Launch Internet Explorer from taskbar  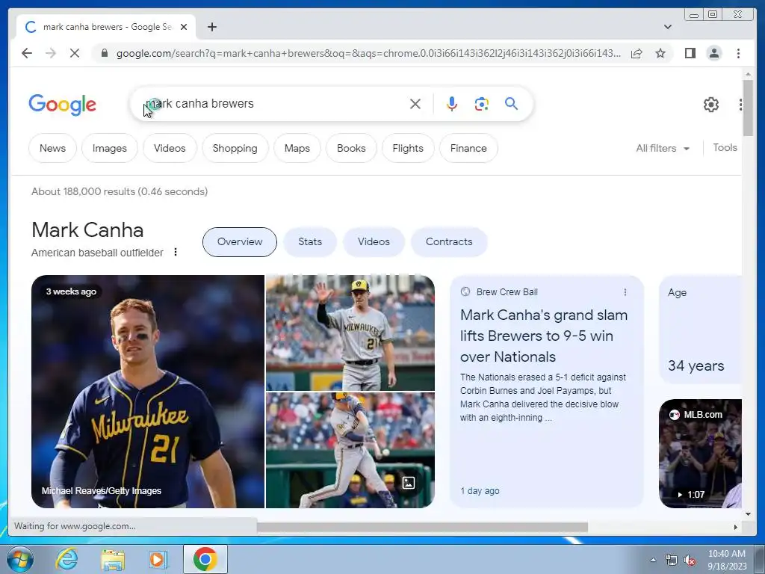66,559
